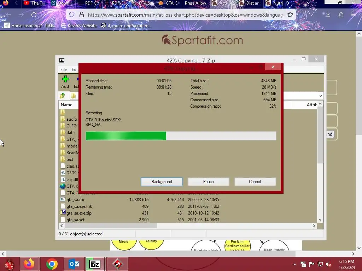Click the 7-Zip horizontal scrollbar right arrow
Viewport: 362px width, 271px height.
coord(314,225)
